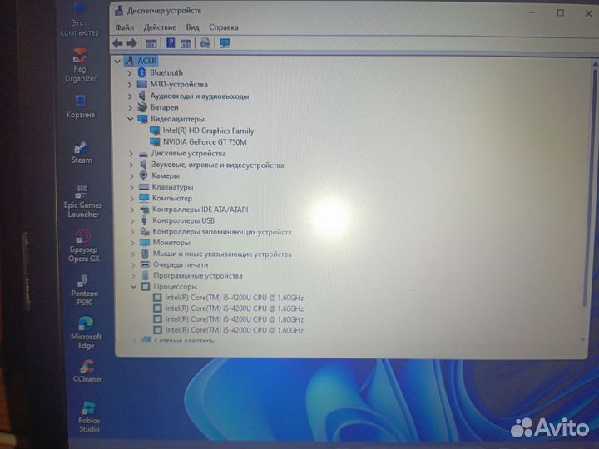Screen dimensions: 599x449
Task: Expand the MTD-устройства node
Action: [x=130, y=84]
